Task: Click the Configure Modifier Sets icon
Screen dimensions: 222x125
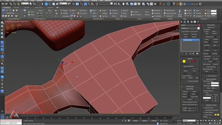Action: point(197,53)
